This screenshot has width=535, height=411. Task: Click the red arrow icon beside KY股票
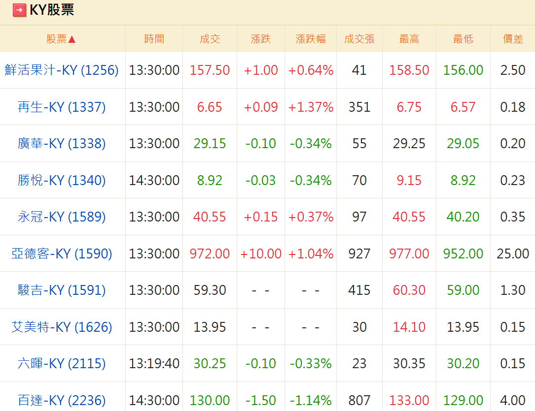click(x=19, y=10)
